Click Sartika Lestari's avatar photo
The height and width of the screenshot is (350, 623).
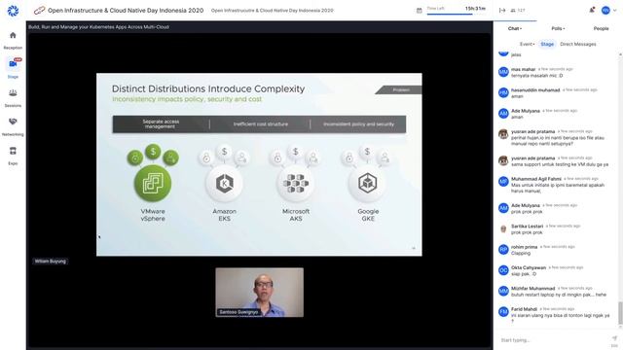click(503, 228)
